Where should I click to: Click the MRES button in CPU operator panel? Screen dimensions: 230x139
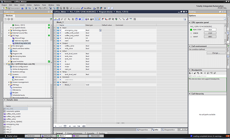click(x=210, y=37)
